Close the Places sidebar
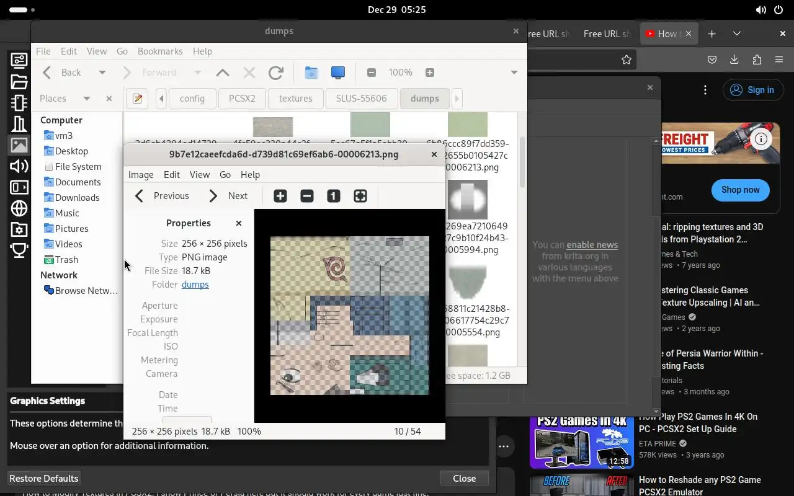Image resolution: width=794 pixels, height=496 pixels. 109,99
